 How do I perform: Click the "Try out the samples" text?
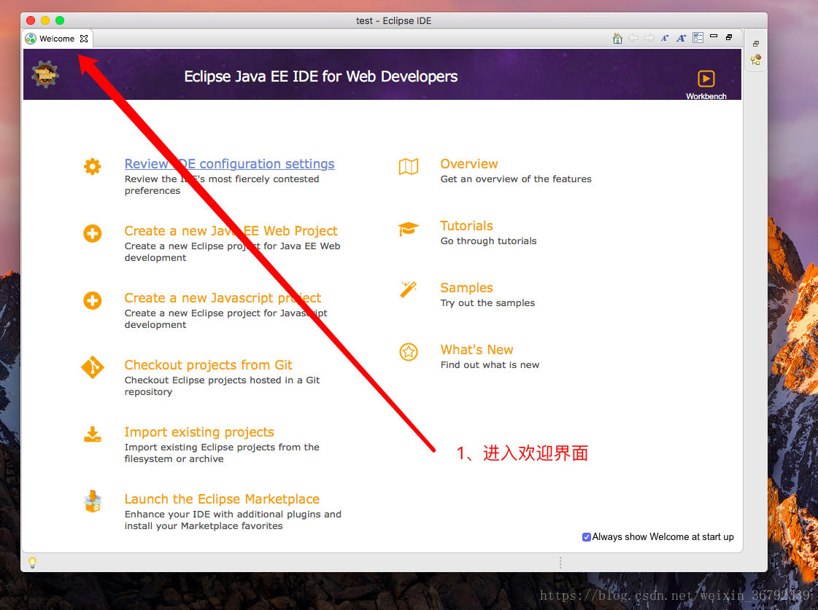click(487, 302)
